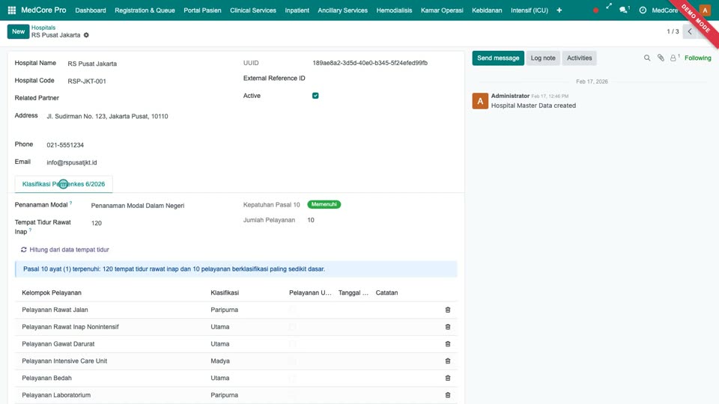The height and width of the screenshot is (404, 719).
Task: Click the Administrator avatar in the chatter
Action: point(480,101)
